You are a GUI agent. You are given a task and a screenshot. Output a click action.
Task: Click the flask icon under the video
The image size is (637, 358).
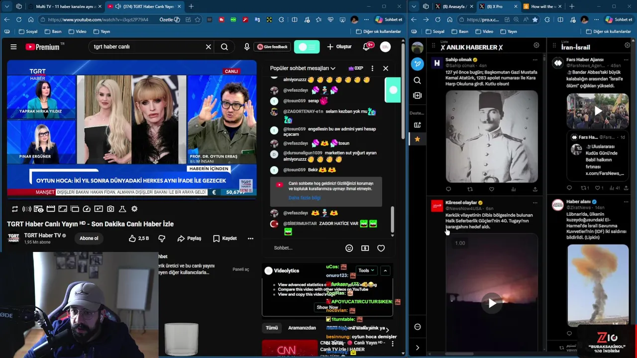(122, 209)
